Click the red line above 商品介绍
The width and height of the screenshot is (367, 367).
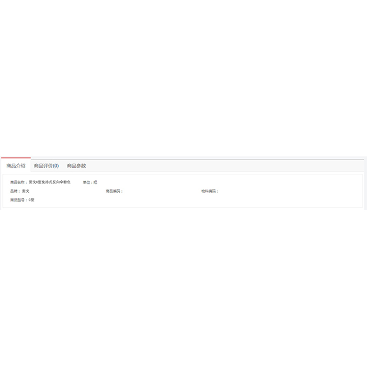tap(16, 158)
